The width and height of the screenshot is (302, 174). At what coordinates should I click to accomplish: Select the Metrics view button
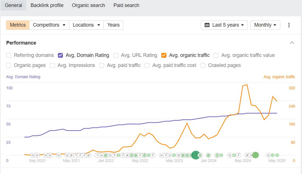point(18,25)
